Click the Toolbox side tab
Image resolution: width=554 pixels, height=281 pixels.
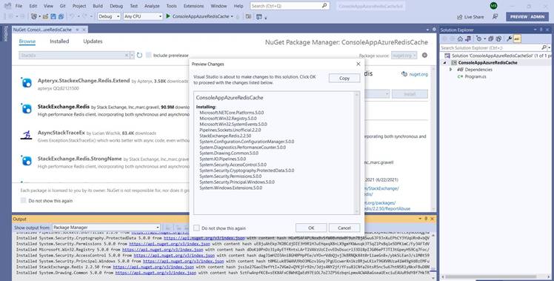click(x=5, y=33)
